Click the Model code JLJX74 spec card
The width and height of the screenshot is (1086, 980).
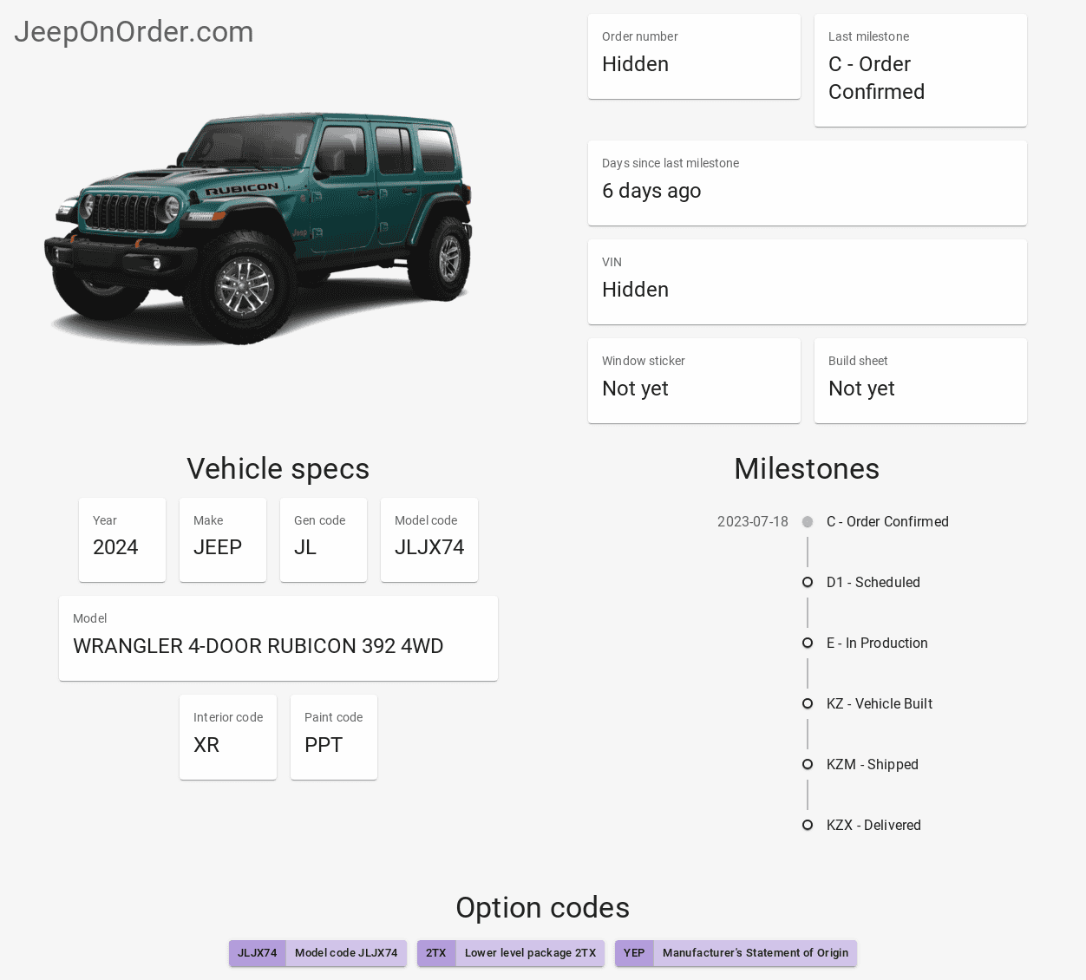(x=429, y=539)
